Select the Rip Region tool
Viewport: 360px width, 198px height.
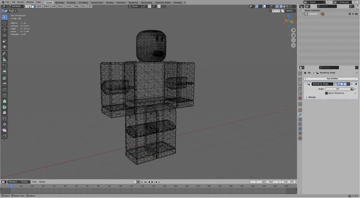point(4,136)
